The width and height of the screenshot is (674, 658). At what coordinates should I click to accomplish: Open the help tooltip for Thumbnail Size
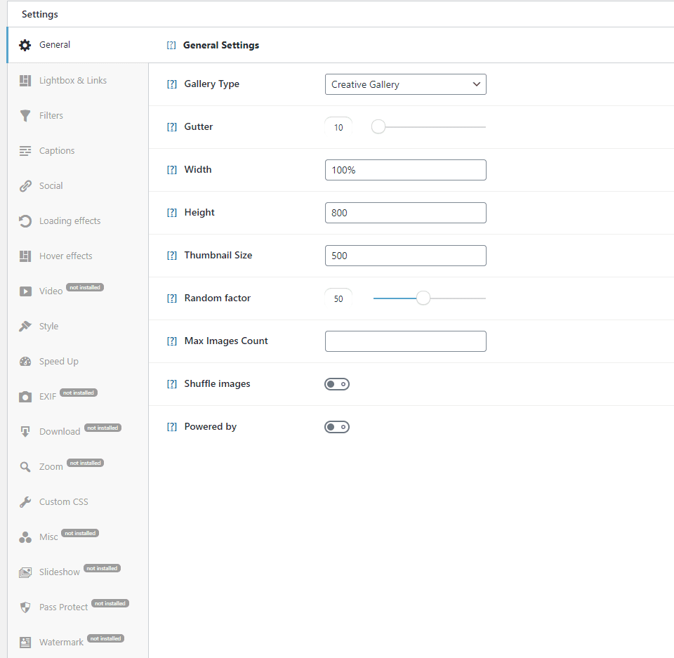point(172,256)
